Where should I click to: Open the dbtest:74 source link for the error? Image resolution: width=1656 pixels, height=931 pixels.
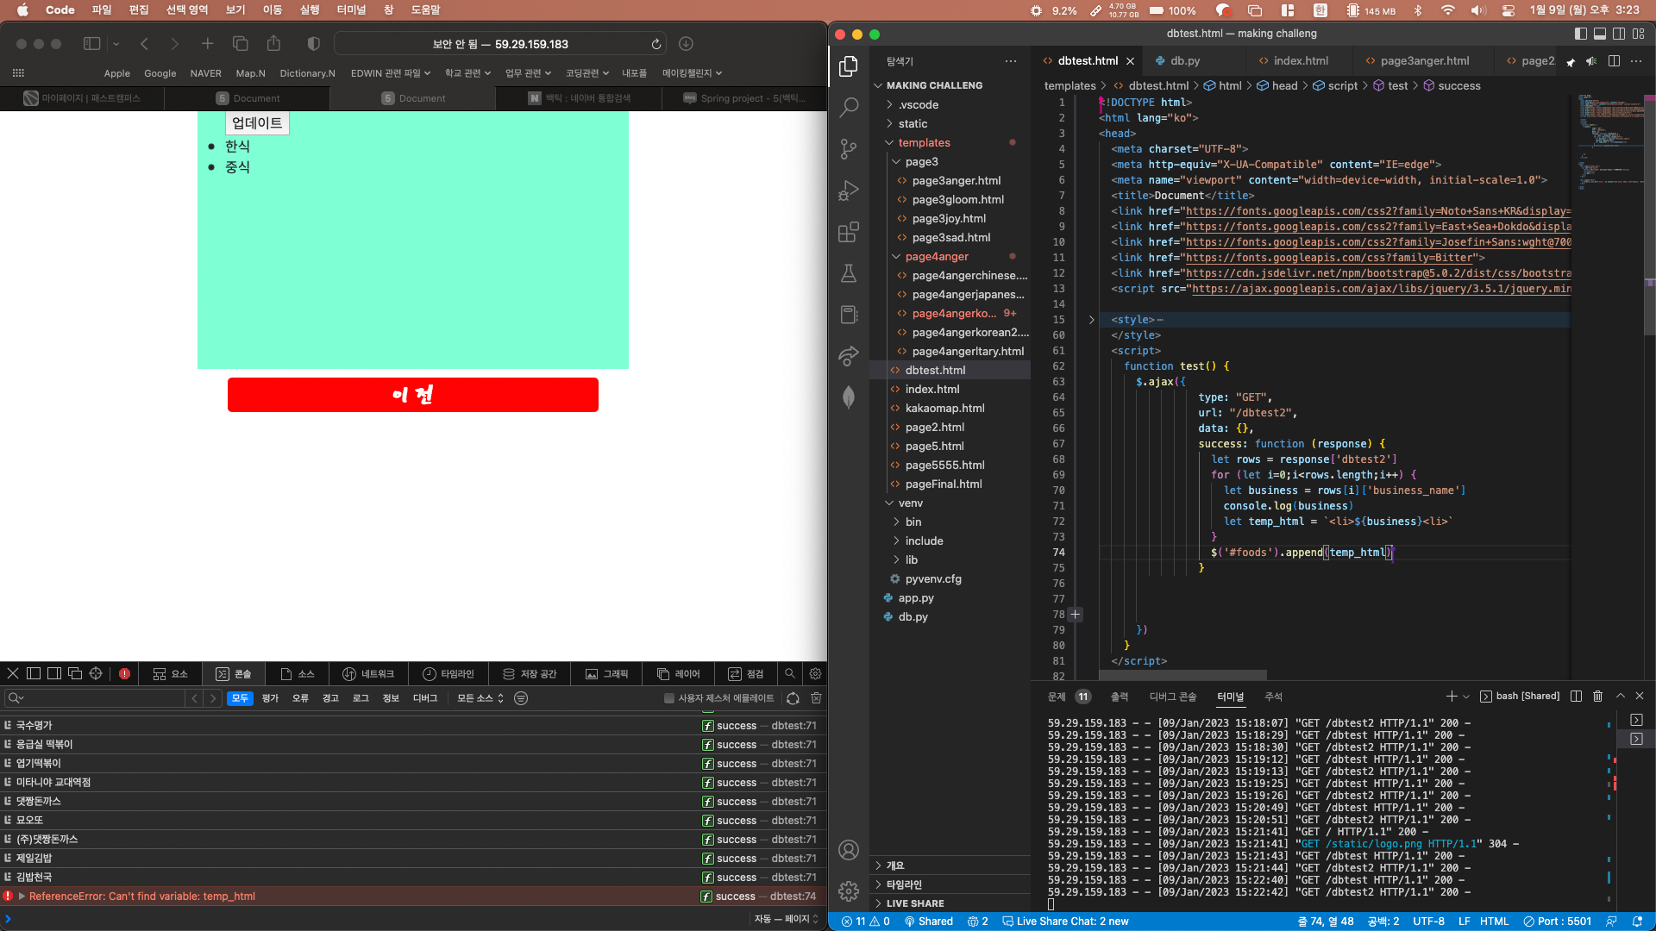[x=793, y=897]
